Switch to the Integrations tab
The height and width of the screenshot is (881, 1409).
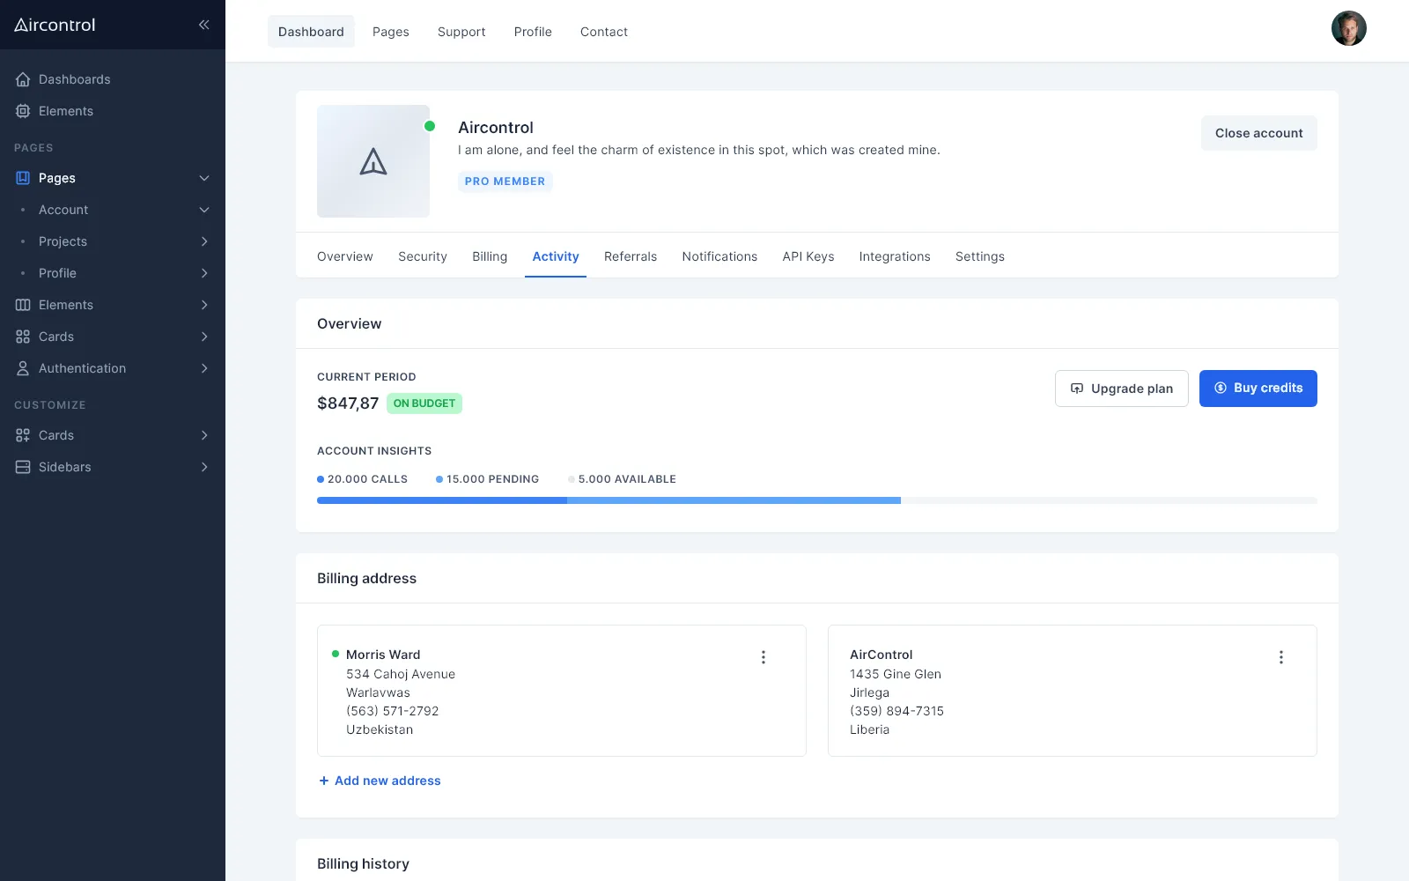[x=895, y=256]
